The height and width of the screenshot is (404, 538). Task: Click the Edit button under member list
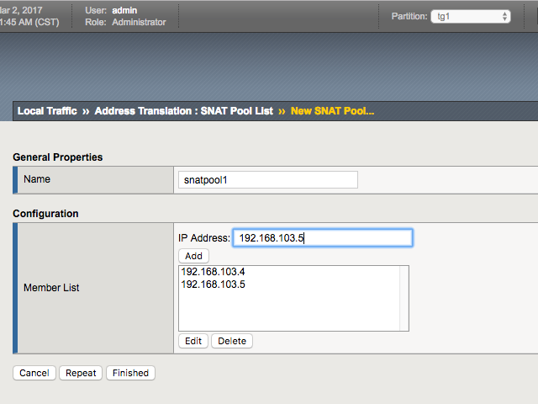click(x=193, y=341)
